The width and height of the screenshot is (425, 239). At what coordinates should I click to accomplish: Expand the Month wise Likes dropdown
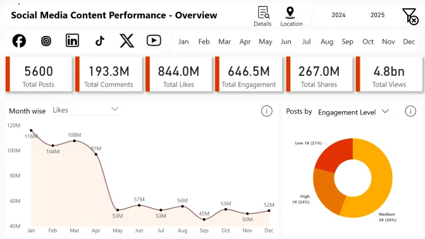[x=85, y=110]
